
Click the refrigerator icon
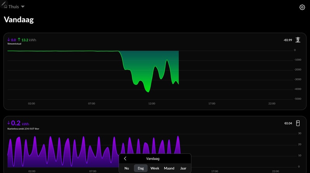point(298,123)
